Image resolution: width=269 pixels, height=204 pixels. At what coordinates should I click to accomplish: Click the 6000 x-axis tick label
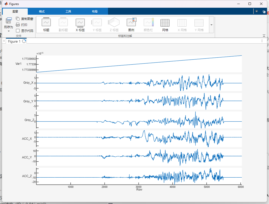pos(241,187)
